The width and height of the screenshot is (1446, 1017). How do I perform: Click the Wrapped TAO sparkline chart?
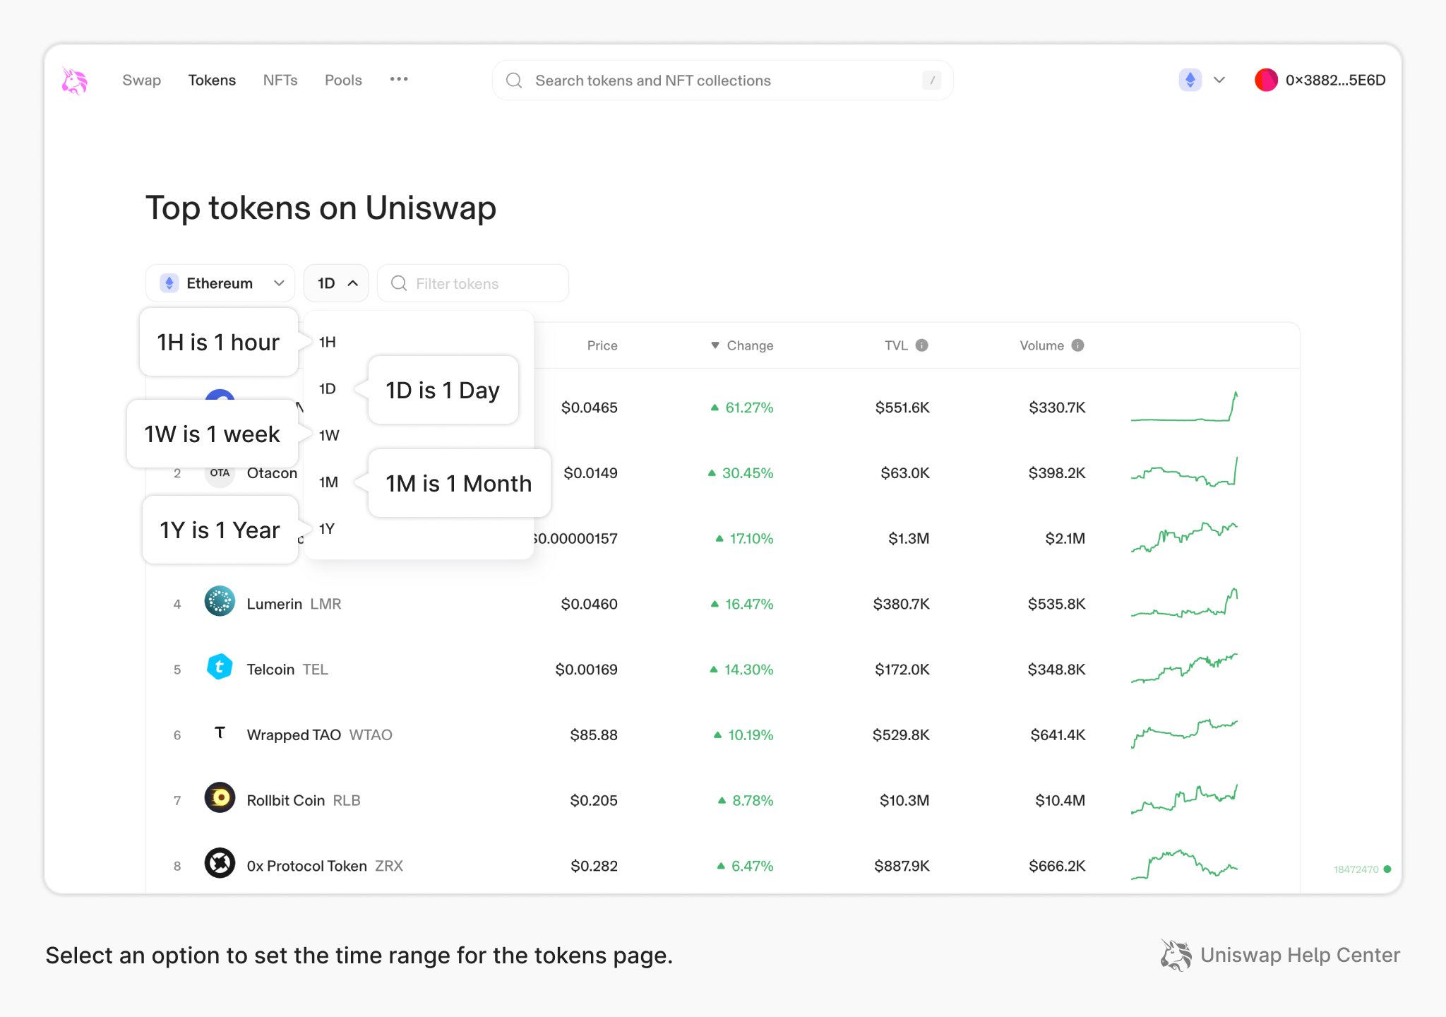pyautogui.click(x=1184, y=734)
